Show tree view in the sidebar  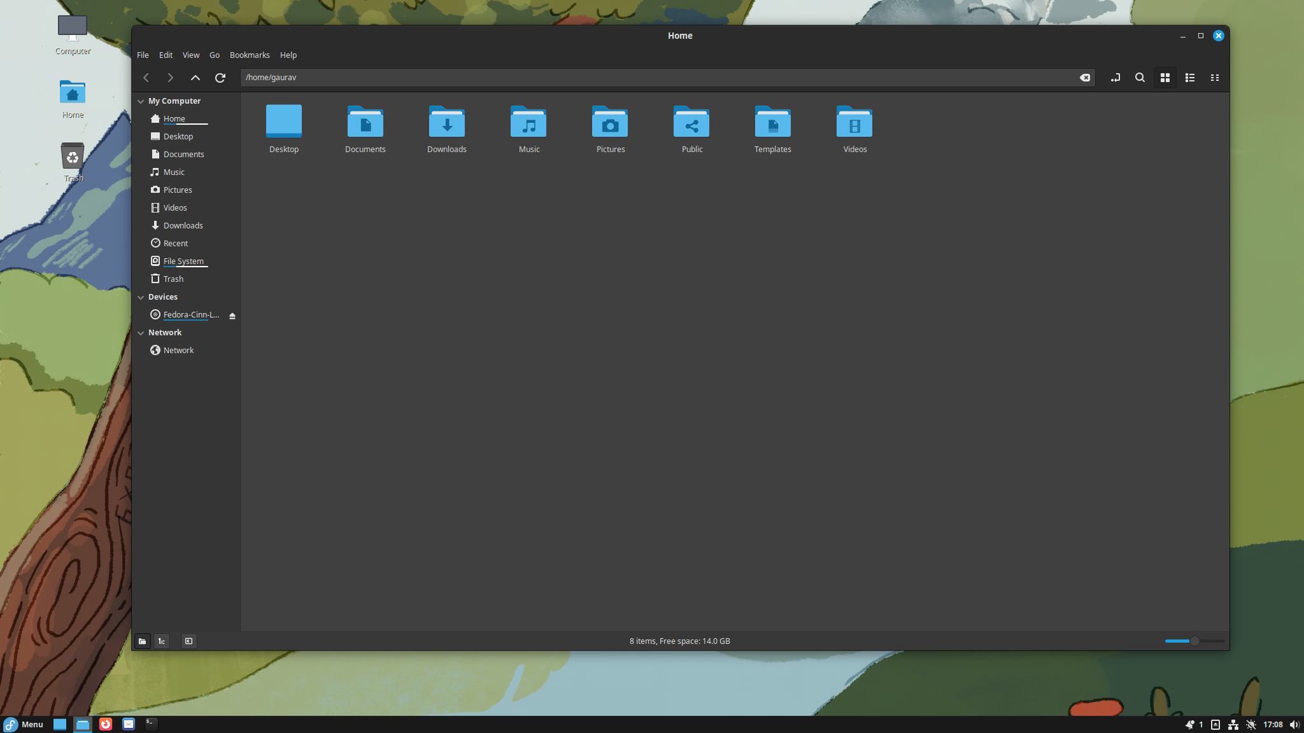coord(162,641)
